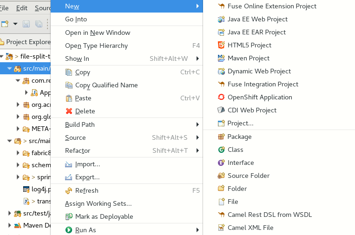Image resolution: width=355 pixels, height=235 pixels.
Task: Click the Project... wizard icon
Action: click(221, 123)
